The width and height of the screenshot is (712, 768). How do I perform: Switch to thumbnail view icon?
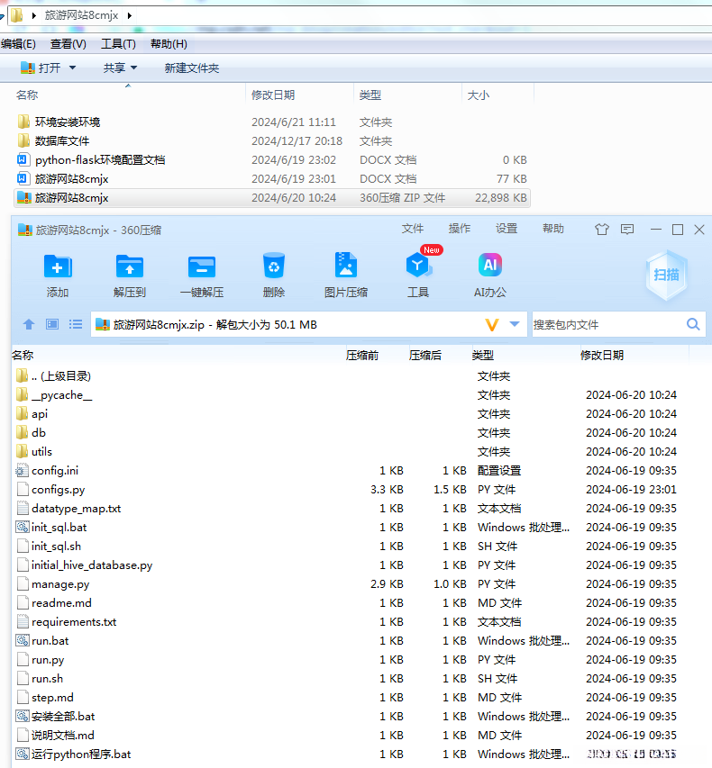(x=52, y=324)
